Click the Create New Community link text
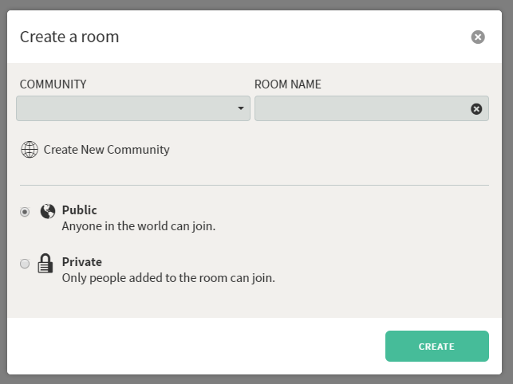 [107, 150]
